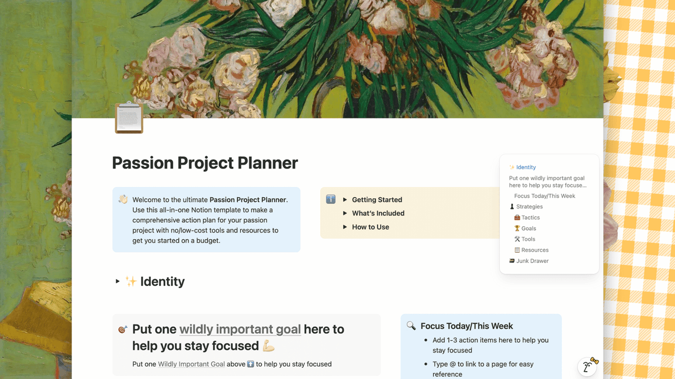Screen dimensions: 675x379
Task: Open Resources from the table of contents
Action: tap(534, 250)
